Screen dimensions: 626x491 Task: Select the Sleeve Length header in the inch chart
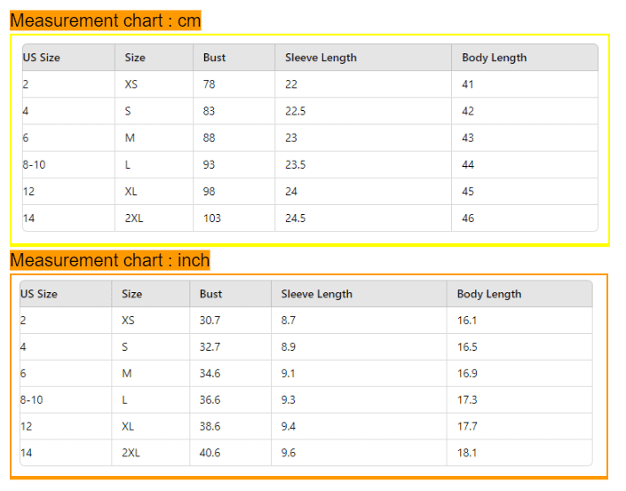pyautogui.click(x=316, y=294)
